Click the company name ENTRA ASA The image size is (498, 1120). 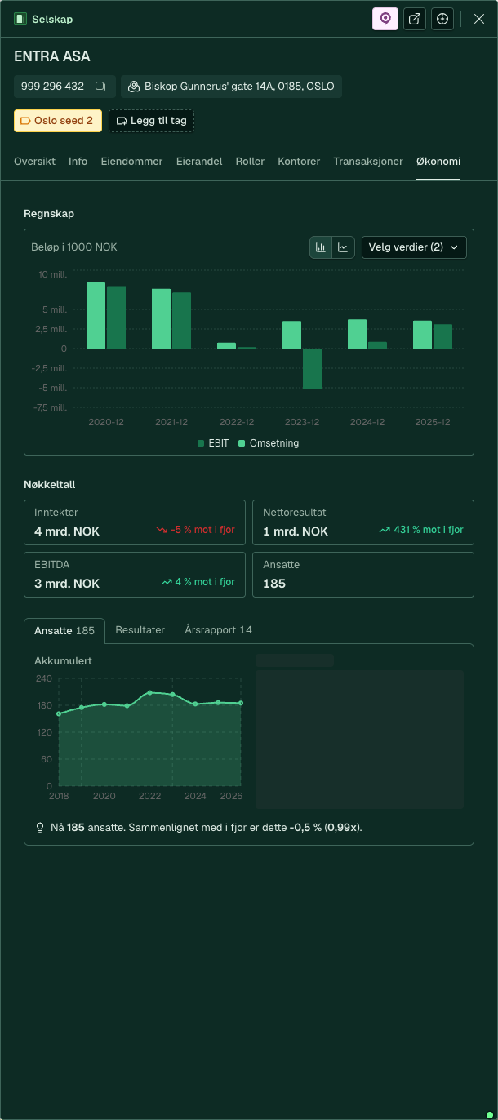(x=52, y=57)
